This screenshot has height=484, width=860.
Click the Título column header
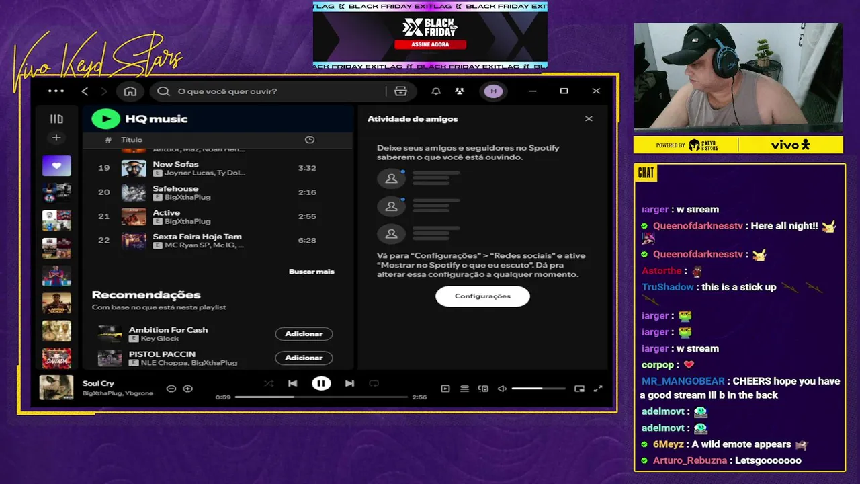coord(132,140)
